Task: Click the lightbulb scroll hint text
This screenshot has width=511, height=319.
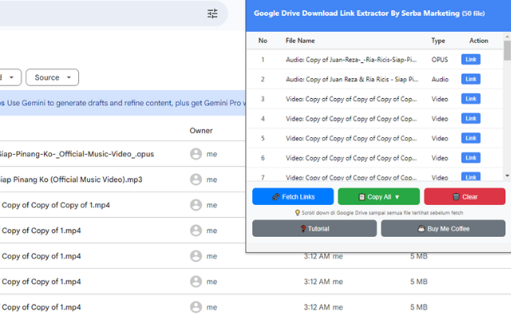Action: pos(379,213)
